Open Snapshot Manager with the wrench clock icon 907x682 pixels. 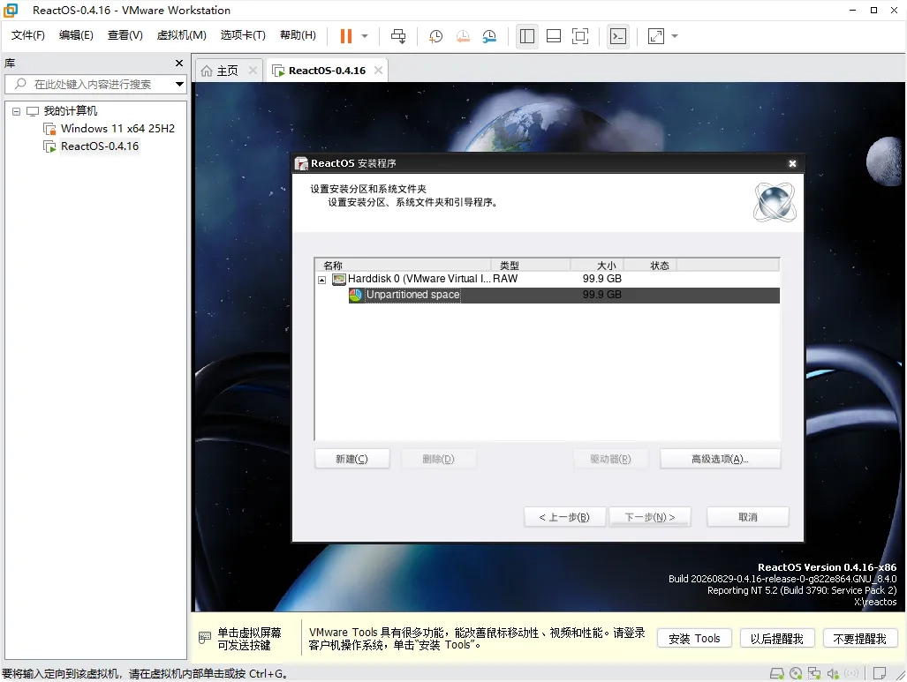[x=489, y=36]
